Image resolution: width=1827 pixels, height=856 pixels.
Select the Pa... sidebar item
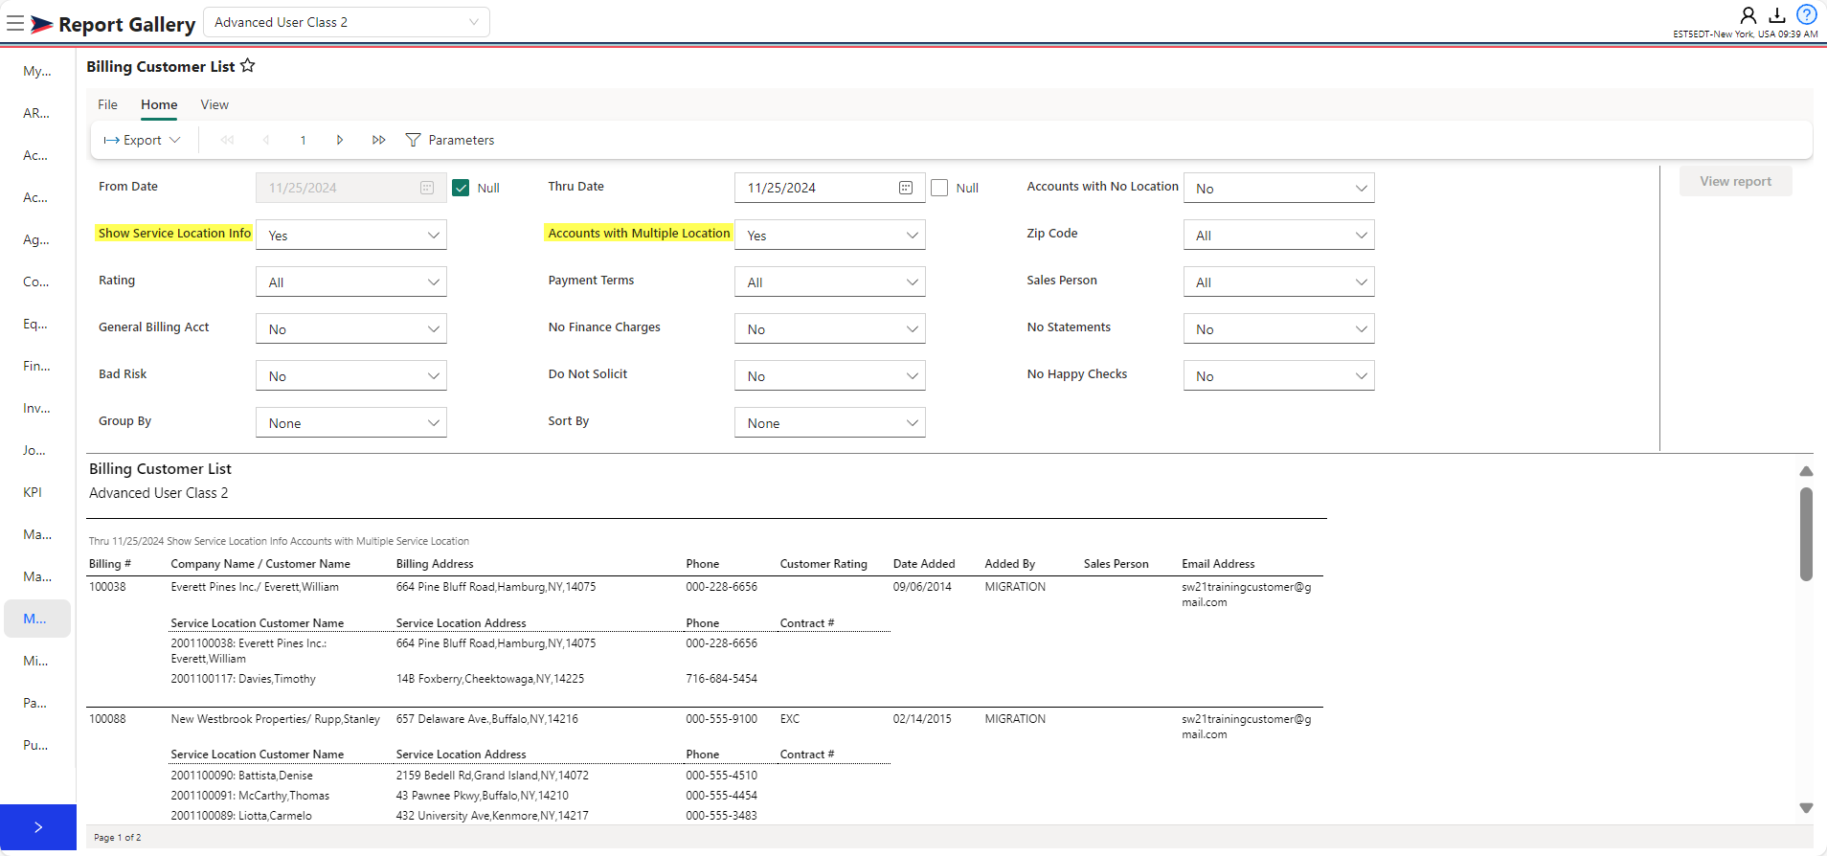(x=37, y=703)
